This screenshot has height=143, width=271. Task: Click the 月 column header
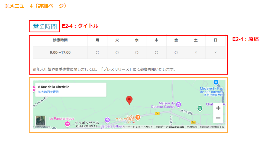click(x=97, y=40)
